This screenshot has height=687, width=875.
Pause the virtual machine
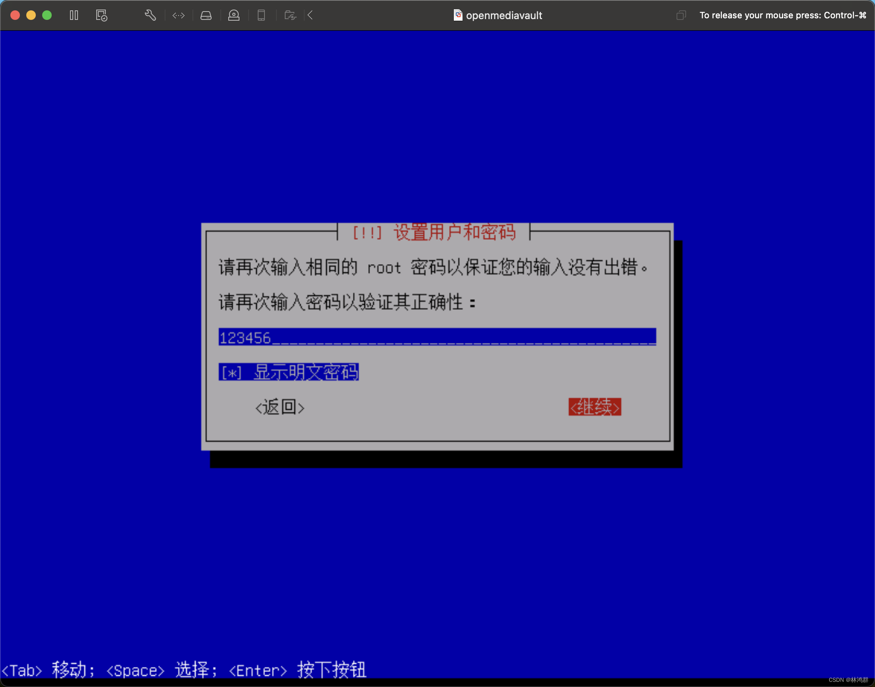coord(74,15)
